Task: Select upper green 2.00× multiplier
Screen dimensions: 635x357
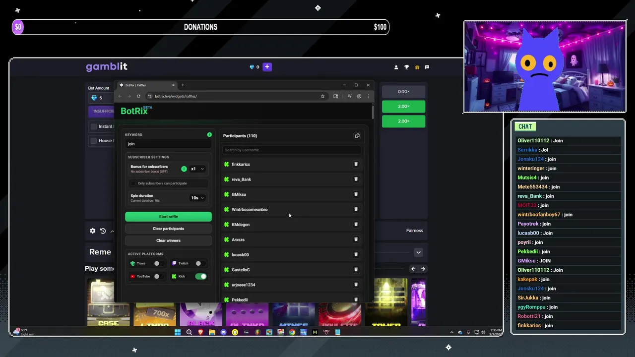Action: 403,106
